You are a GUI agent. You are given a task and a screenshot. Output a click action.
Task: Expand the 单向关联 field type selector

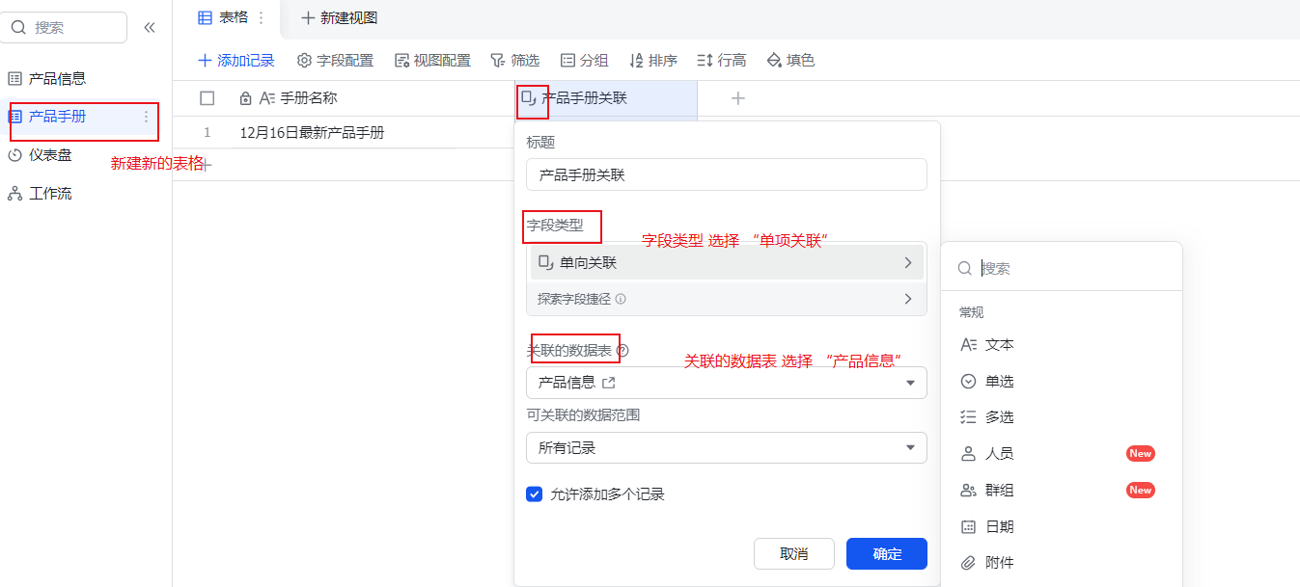pyautogui.click(x=726, y=262)
